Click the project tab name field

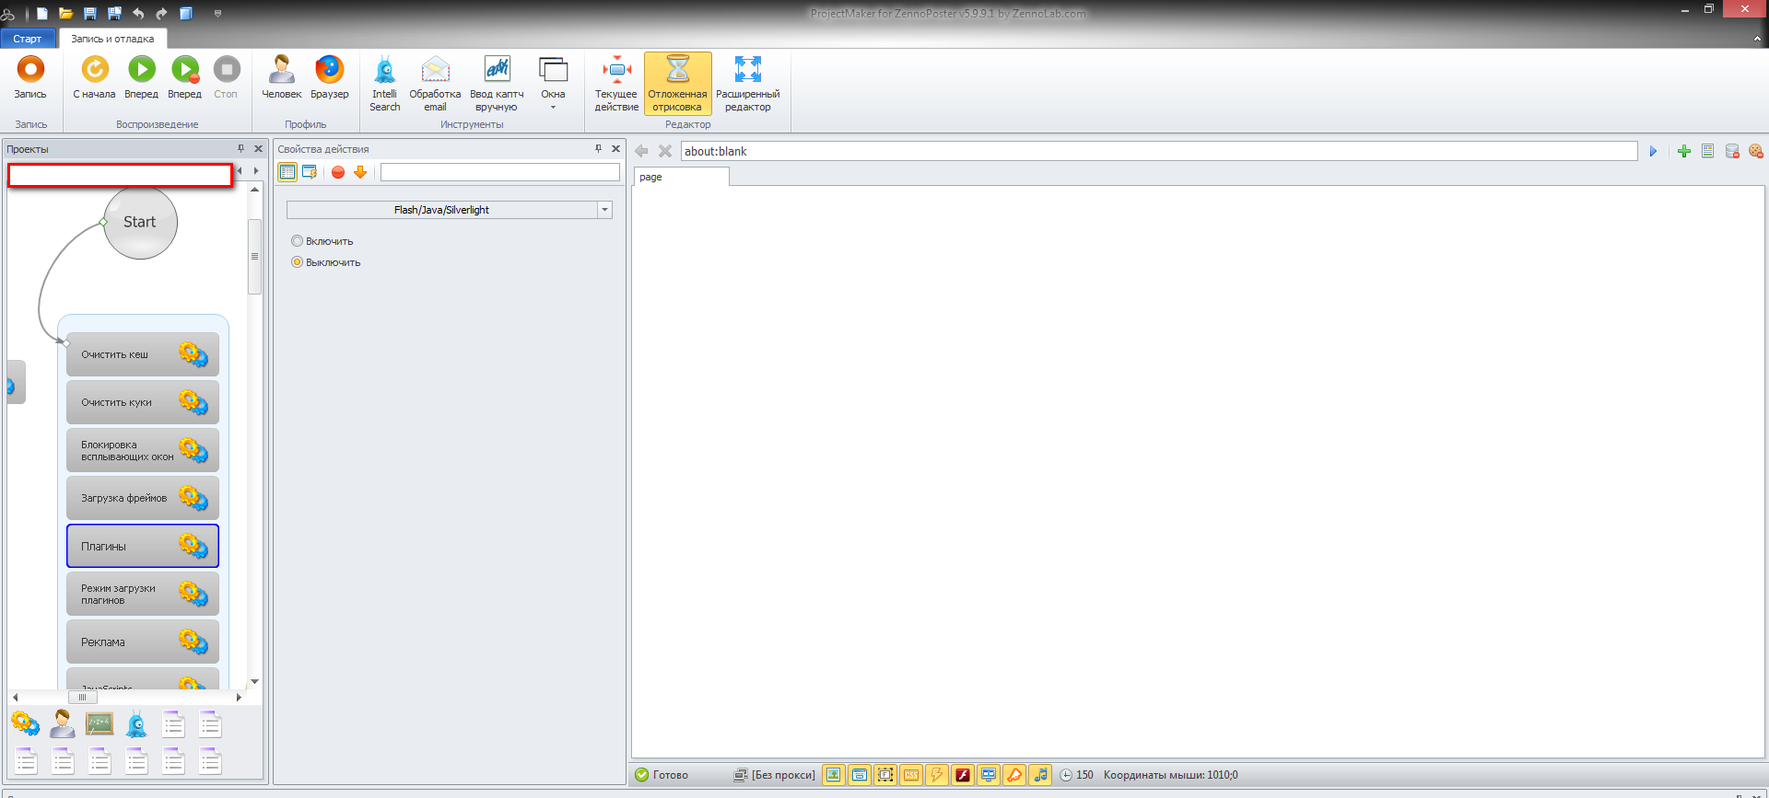120,175
